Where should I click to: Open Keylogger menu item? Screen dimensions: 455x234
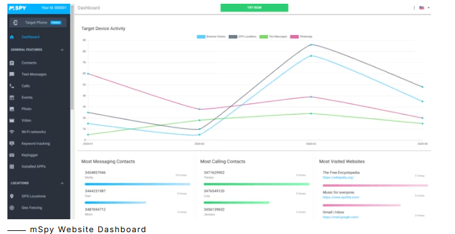30,155
